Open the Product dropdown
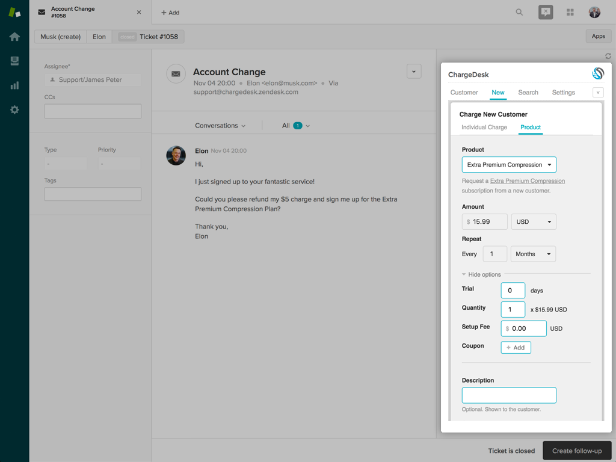Image resolution: width=616 pixels, height=462 pixels. (x=508, y=165)
